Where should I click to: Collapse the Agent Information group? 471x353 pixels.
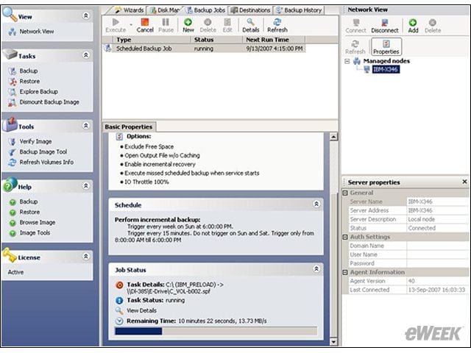tap(345, 272)
